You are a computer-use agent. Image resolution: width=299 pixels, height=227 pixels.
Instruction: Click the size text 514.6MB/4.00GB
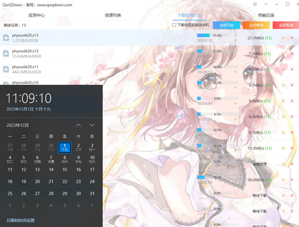27,56
